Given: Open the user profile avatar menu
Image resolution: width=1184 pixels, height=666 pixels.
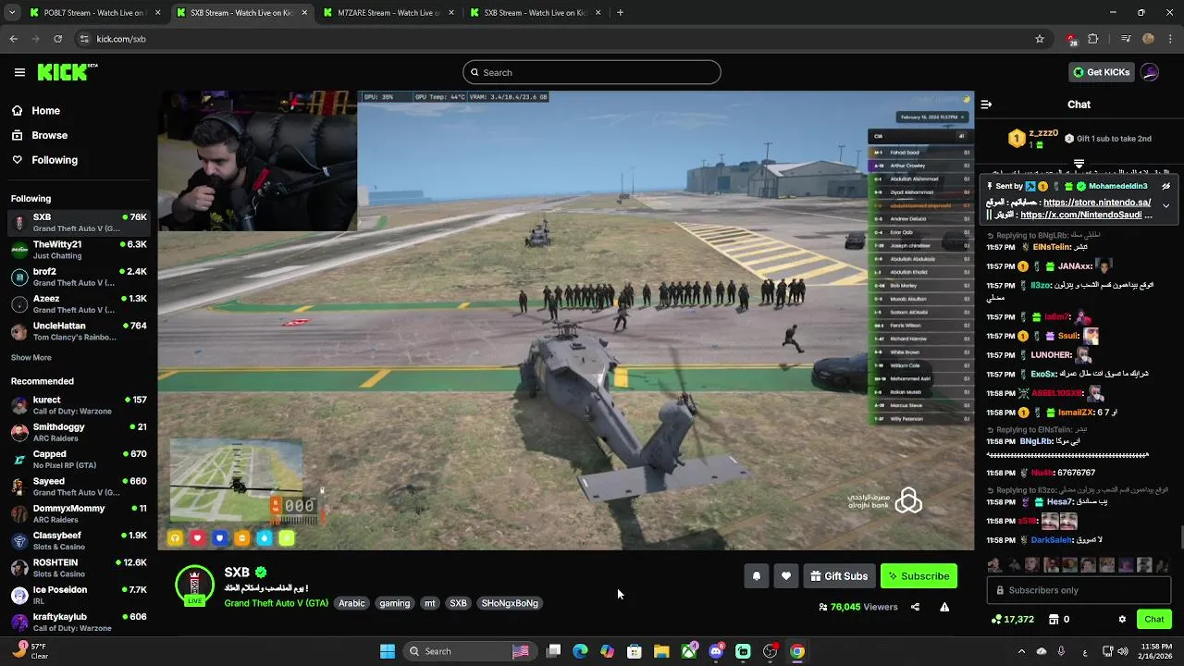Looking at the screenshot, I should pyautogui.click(x=1150, y=72).
